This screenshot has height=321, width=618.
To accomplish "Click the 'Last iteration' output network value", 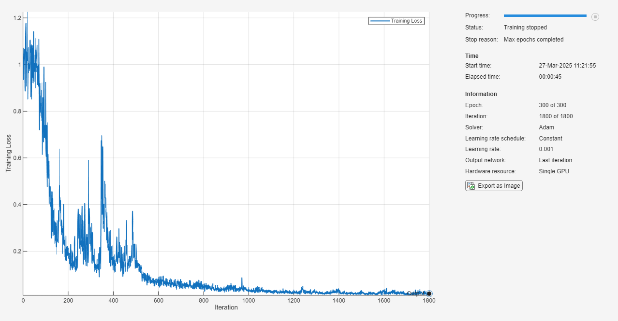I will (555, 160).
